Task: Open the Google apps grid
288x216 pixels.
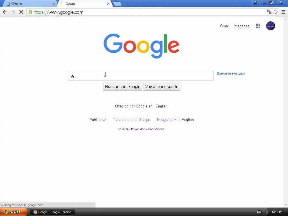Action: (258, 26)
